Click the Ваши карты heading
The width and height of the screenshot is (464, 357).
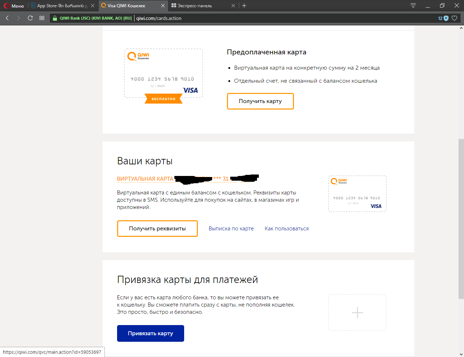[145, 161]
